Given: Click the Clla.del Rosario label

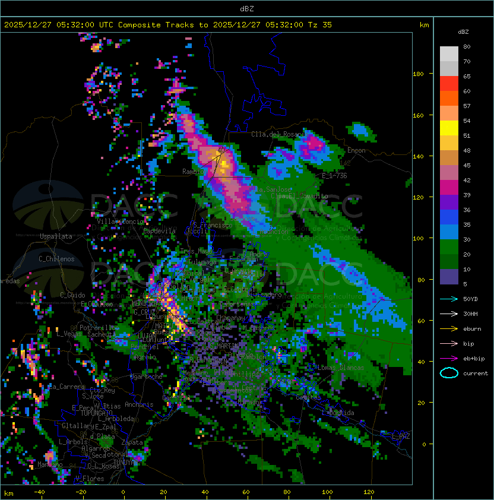Looking at the screenshot, I should point(279,134).
